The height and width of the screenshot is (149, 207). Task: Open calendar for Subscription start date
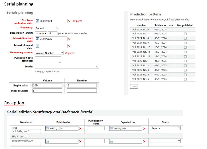[x=37, y=39]
